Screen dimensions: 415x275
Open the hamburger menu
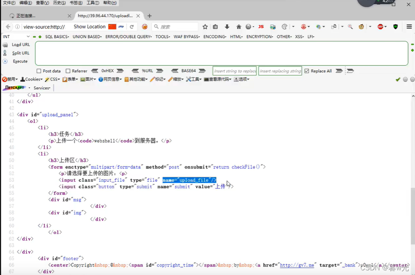(x=409, y=27)
